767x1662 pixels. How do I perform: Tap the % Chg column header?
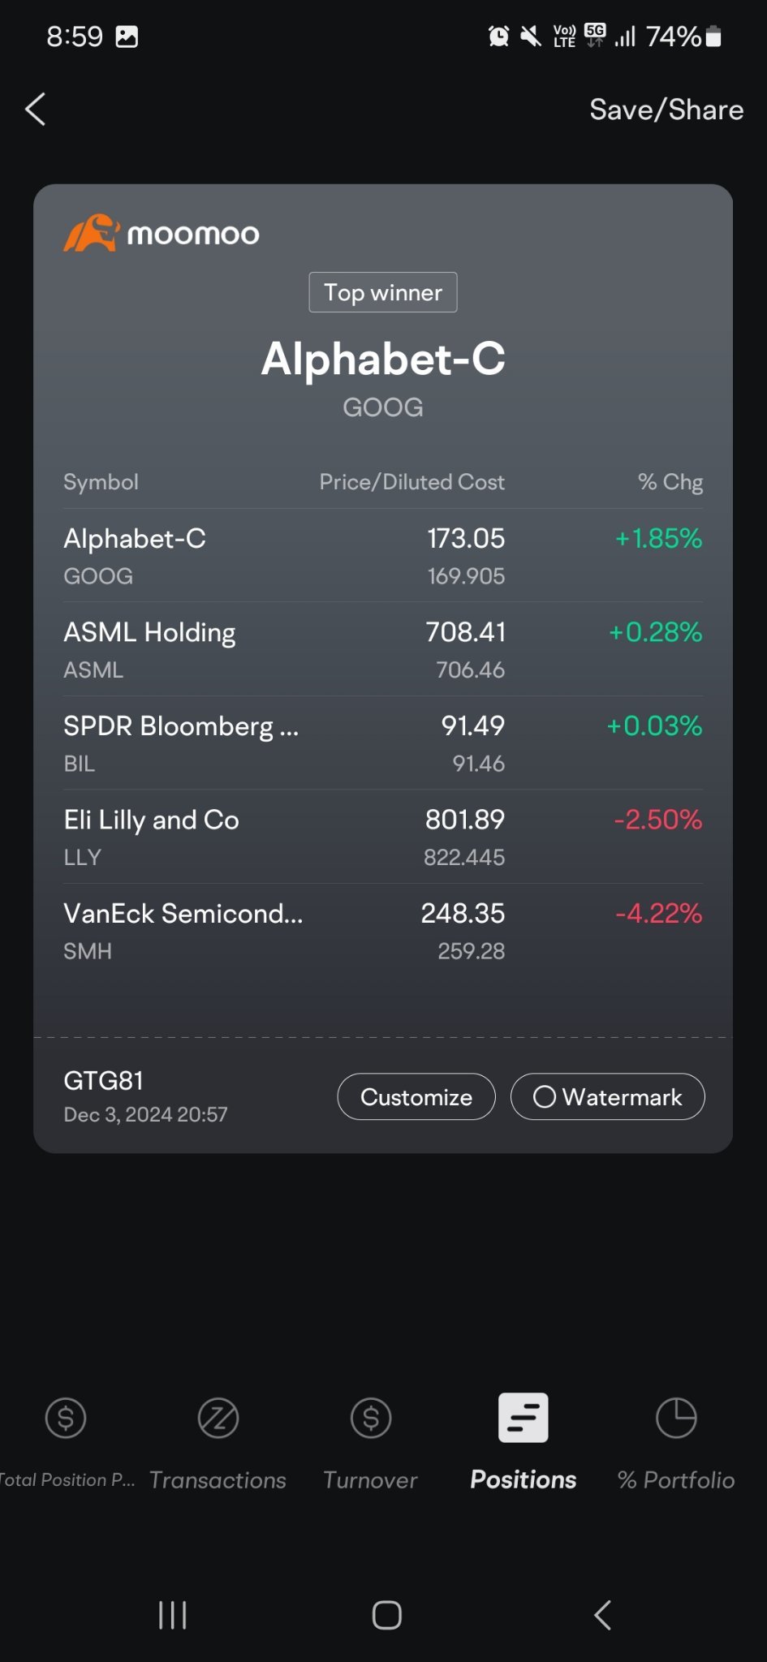coord(670,482)
